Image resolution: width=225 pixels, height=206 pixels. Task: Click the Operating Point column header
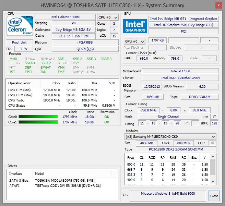coord(23,83)
